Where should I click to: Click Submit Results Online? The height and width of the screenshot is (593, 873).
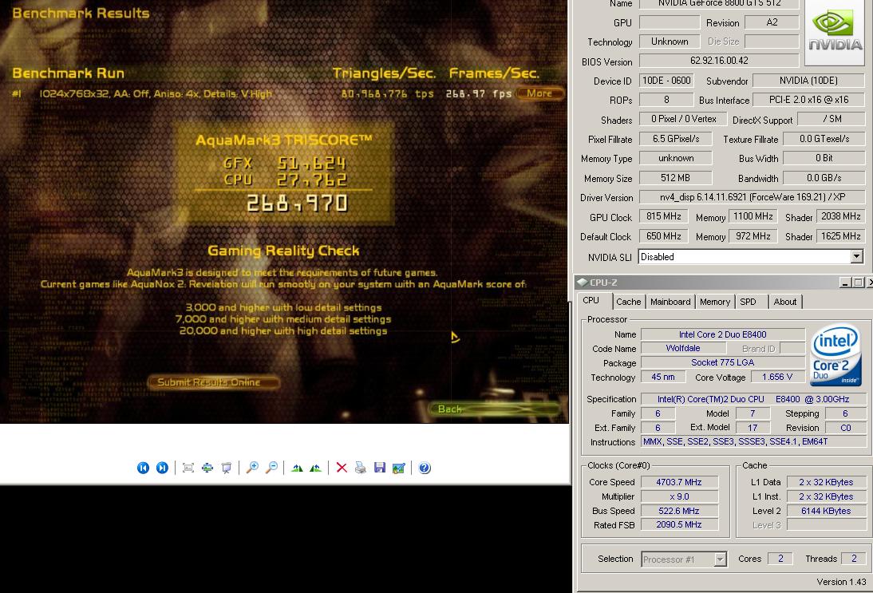[213, 382]
